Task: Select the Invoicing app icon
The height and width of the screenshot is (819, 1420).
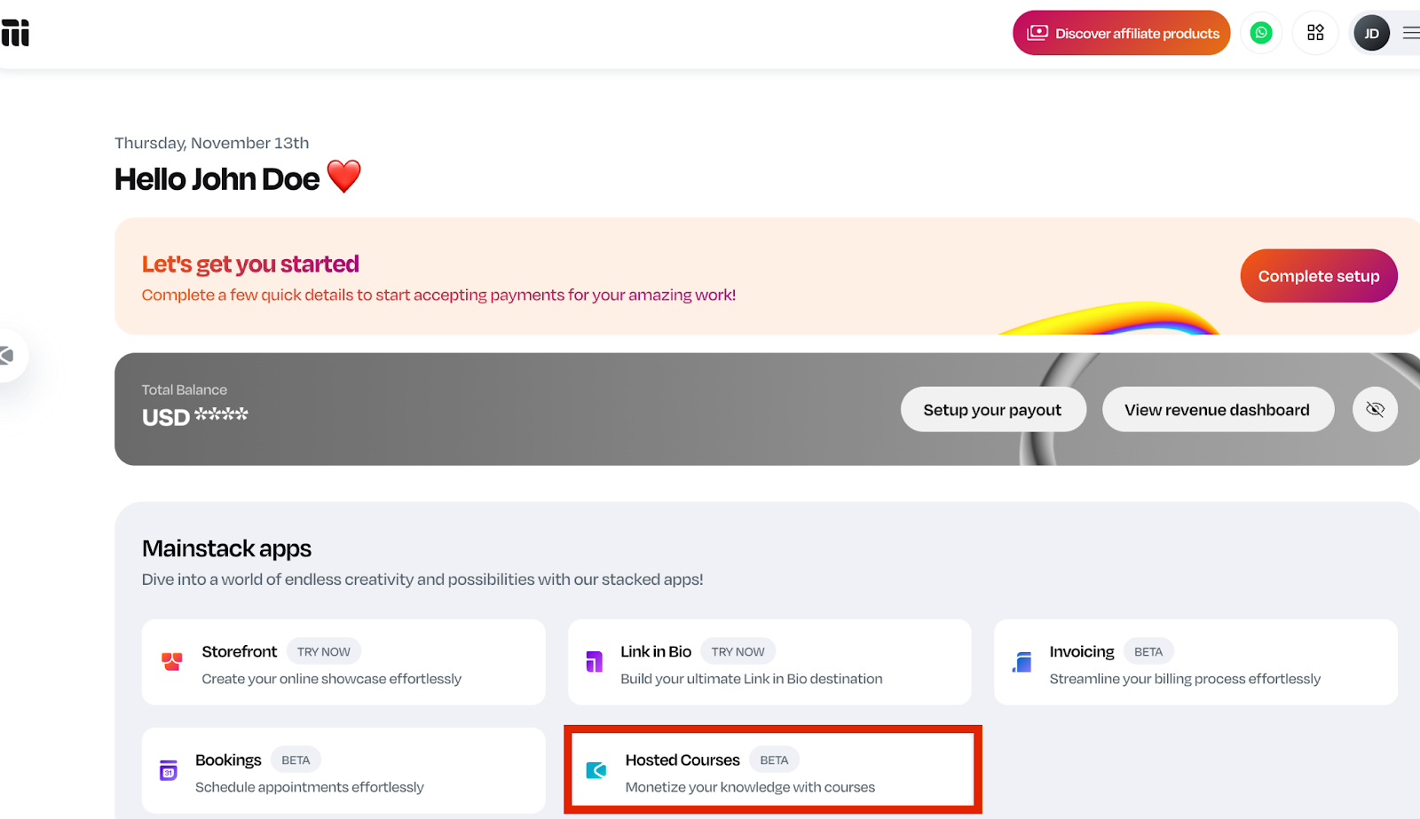Action: click(1022, 661)
